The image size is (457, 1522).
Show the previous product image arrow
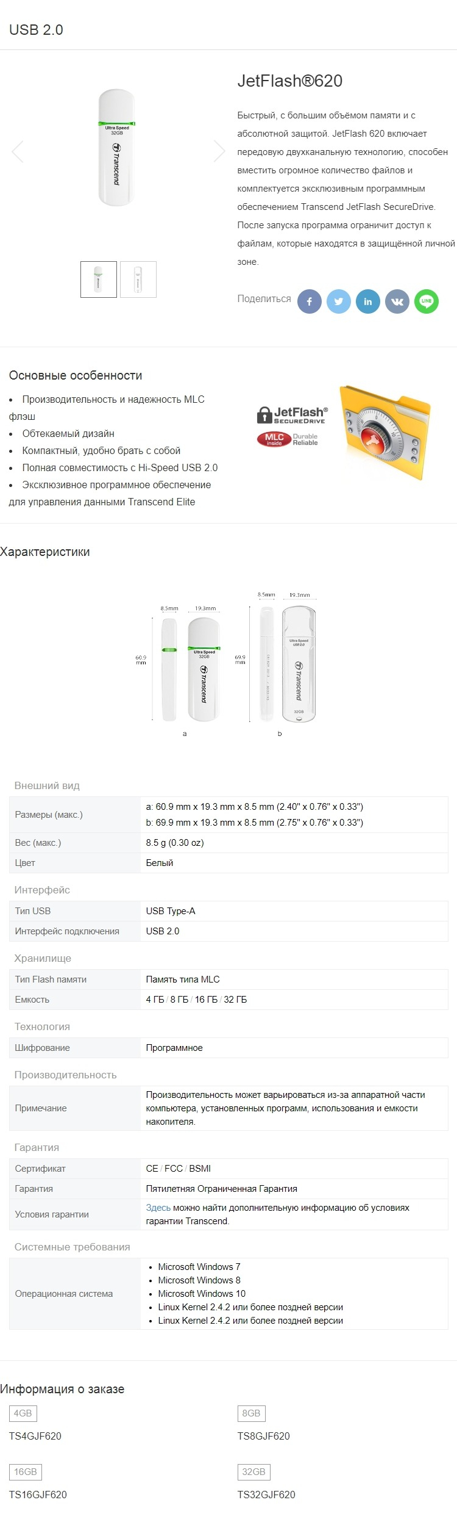point(18,151)
